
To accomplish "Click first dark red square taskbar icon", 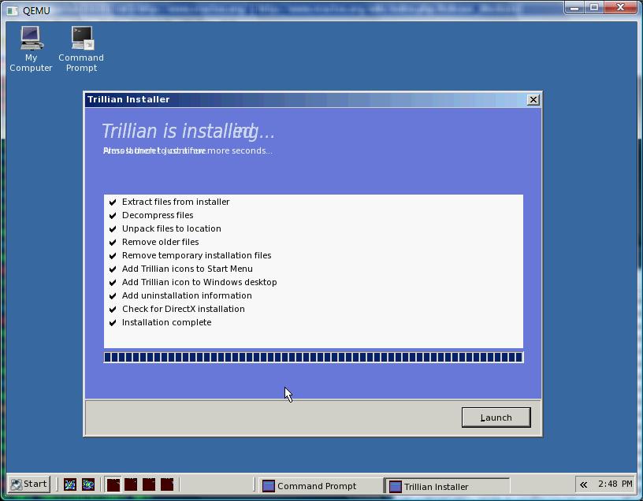I will (x=113, y=484).
